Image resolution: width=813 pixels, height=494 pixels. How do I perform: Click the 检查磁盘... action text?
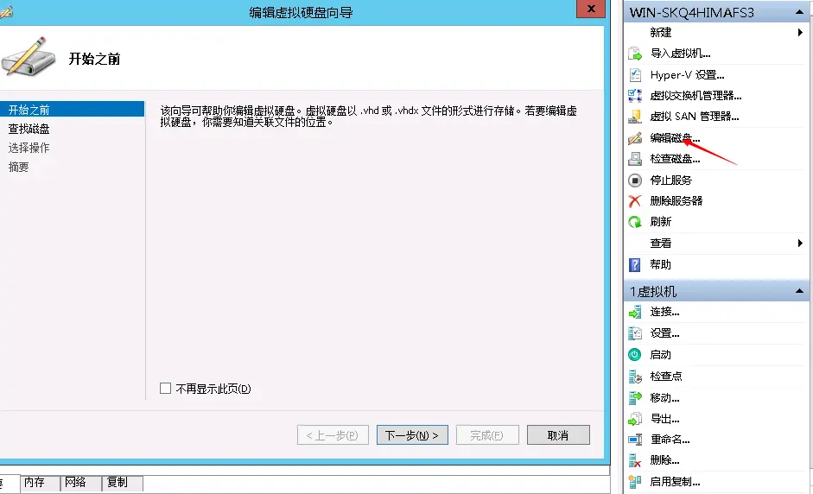tap(675, 159)
